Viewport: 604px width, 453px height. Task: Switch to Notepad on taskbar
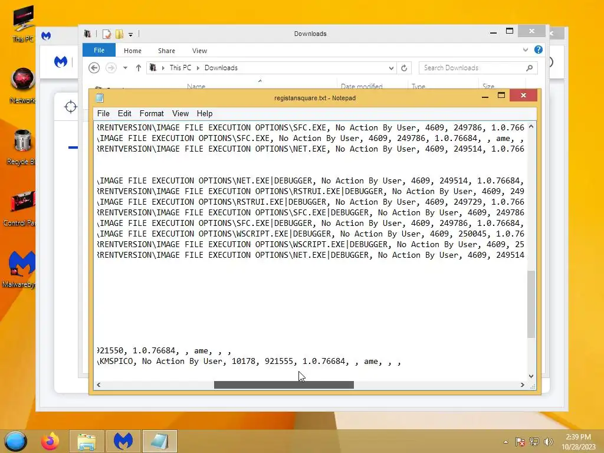click(159, 441)
